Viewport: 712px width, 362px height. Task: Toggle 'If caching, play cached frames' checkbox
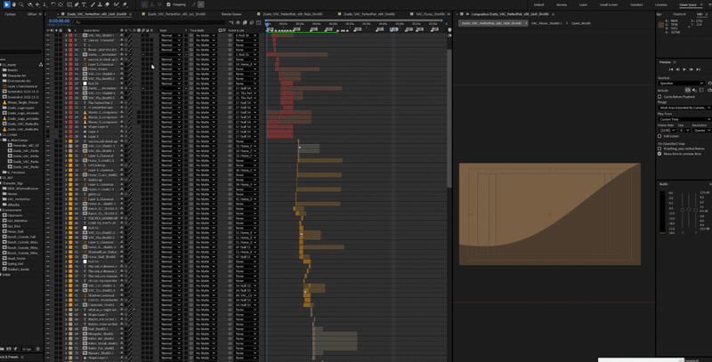point(659,149)
